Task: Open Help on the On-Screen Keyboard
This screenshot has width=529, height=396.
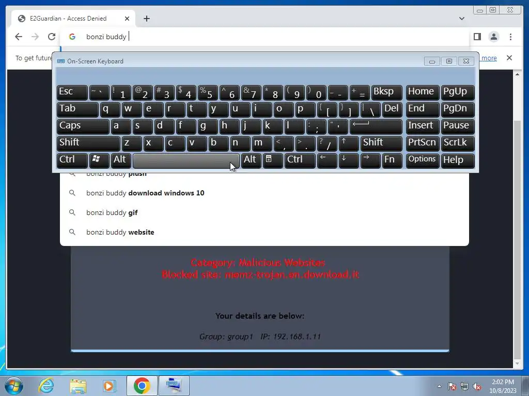Action: (458, 161)
